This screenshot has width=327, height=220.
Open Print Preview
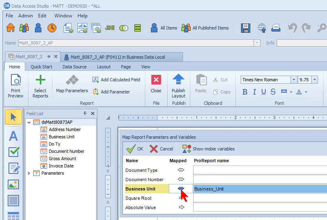coord(16,86)
